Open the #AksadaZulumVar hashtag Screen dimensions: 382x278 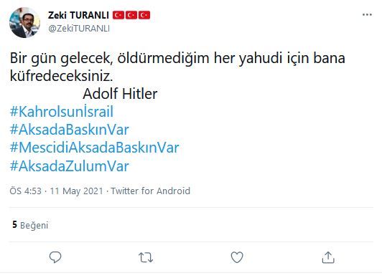(x=69, y=166)
